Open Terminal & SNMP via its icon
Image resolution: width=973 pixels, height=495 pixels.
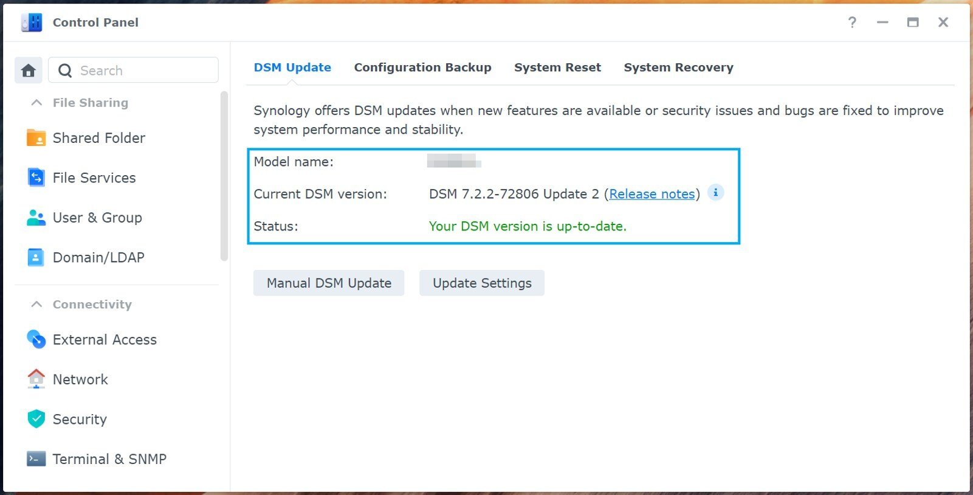pyautogui.click(x=36, y=459)
